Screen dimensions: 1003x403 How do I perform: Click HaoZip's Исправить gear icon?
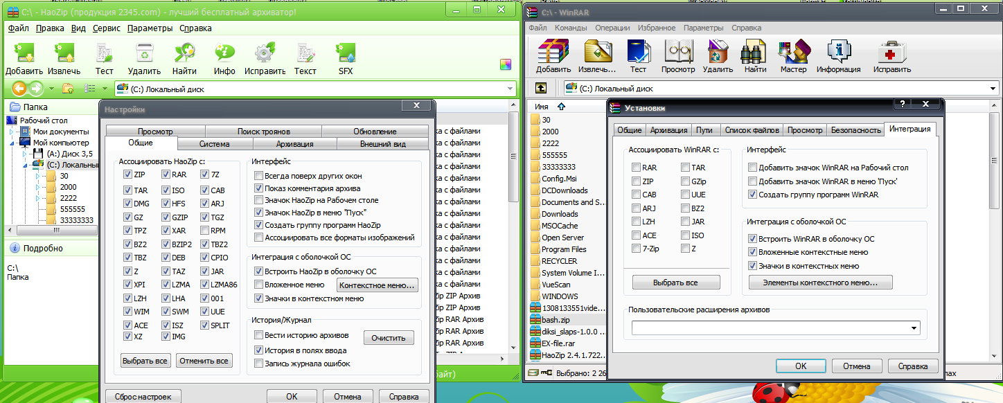pyautogui.click(x=265, y=53)
